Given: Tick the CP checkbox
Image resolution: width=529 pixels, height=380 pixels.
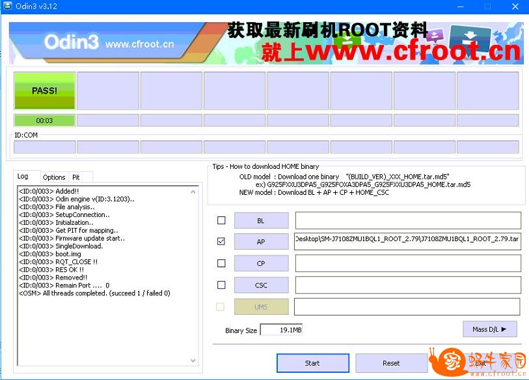Looking at the screenshot, I should (221, 263).
